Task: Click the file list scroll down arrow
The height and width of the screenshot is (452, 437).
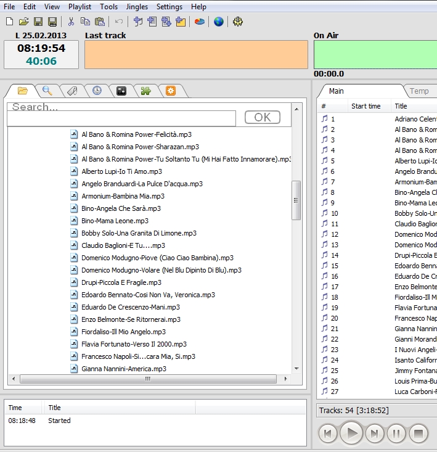Action: [296, 368]
